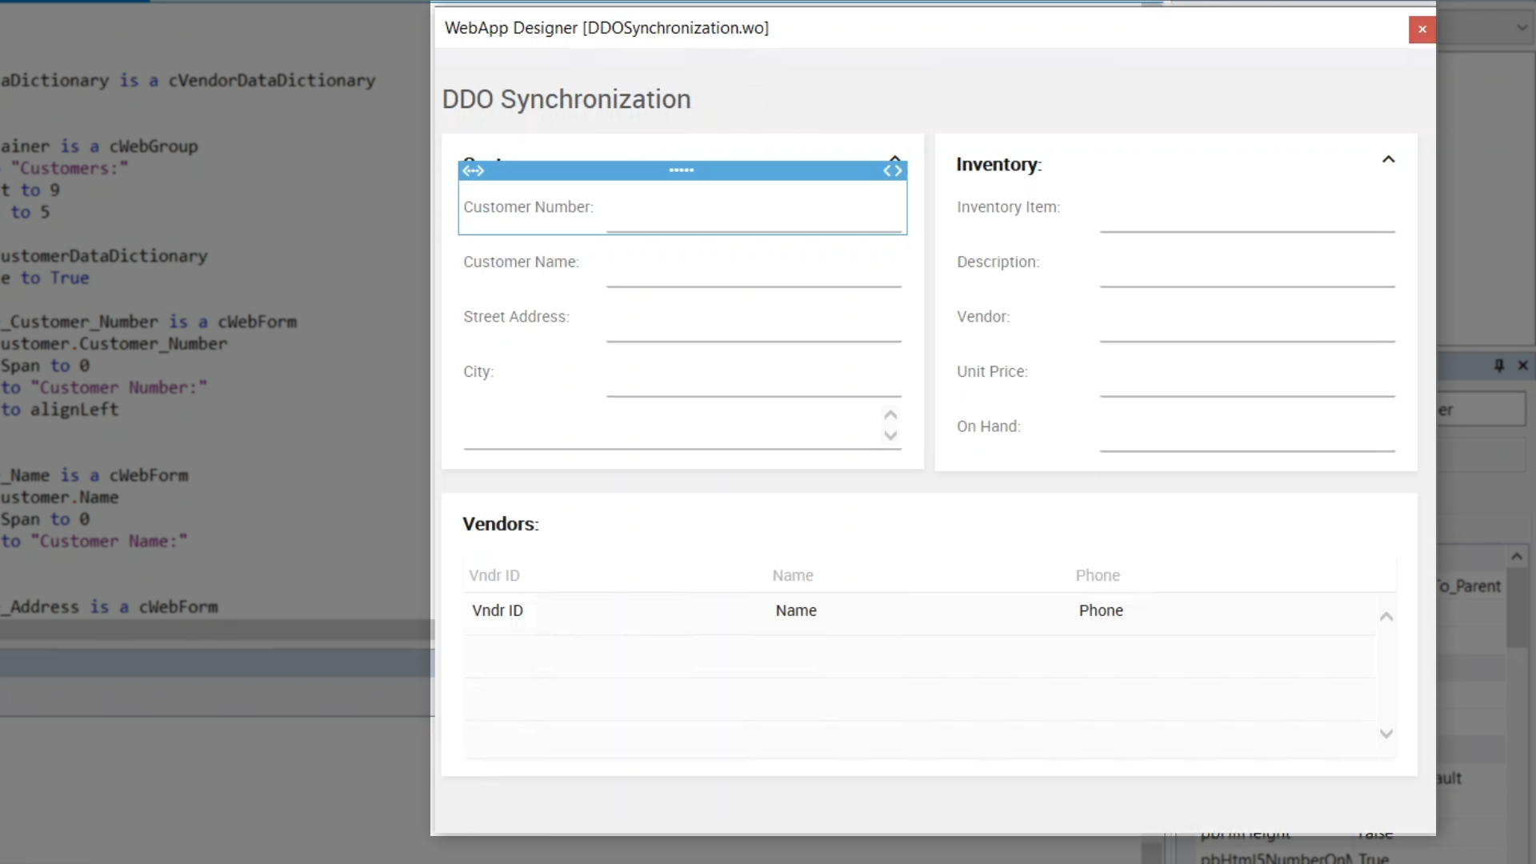Click the angle brackets icon on selected control
This screenshot has width=1536, height=864.
(x=893, y=170)
